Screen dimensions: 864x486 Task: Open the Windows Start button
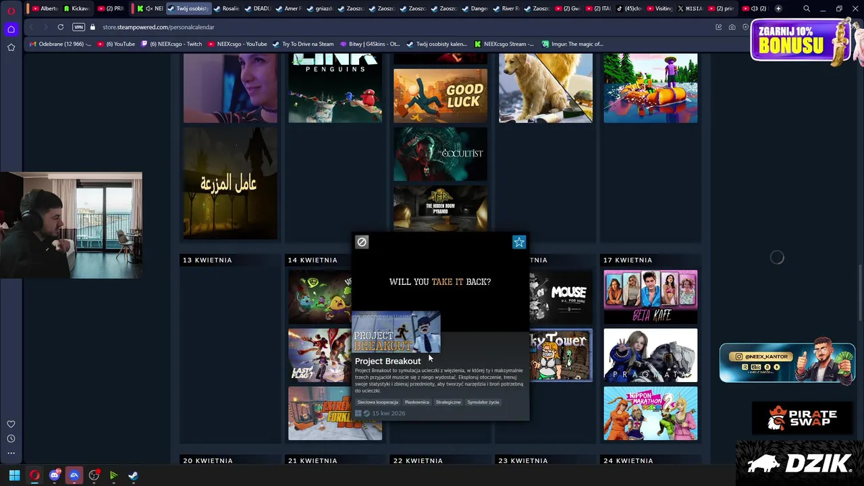click(14, 475)
